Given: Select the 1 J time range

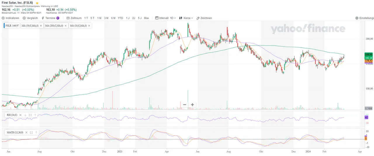Looking at the screenshot, I should [x=128, y=18].
